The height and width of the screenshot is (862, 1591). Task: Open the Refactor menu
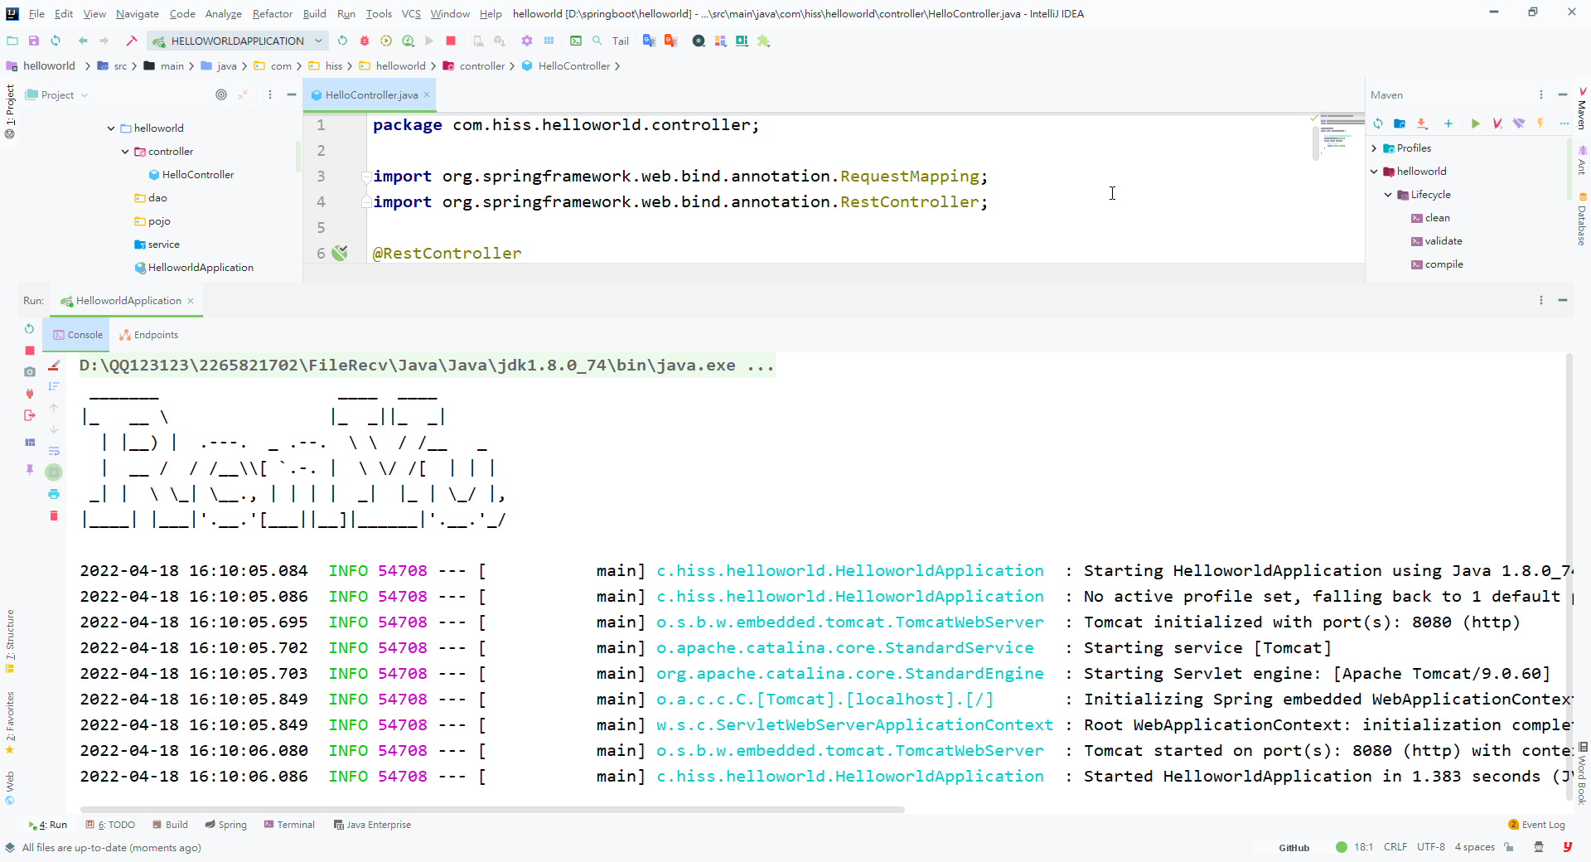[273, 13]
